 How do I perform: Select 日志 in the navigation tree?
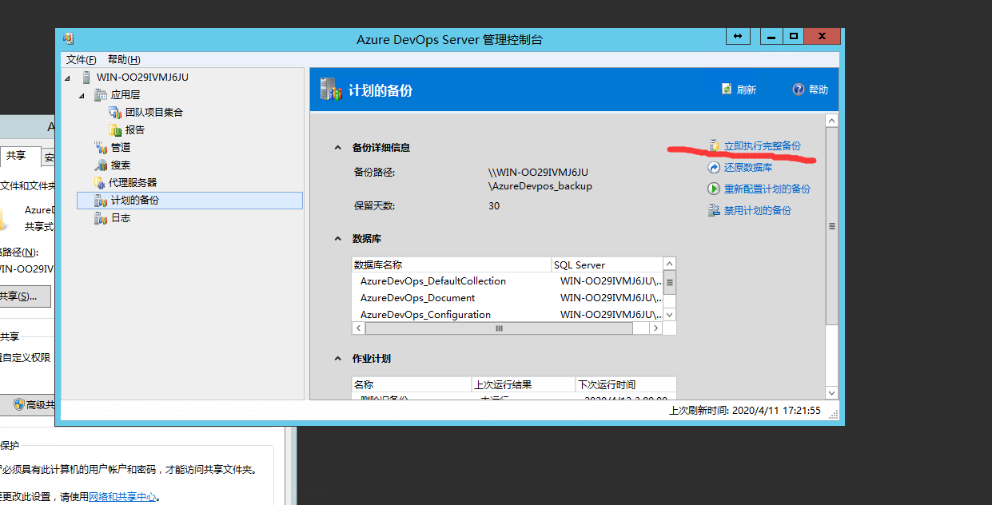120,218
